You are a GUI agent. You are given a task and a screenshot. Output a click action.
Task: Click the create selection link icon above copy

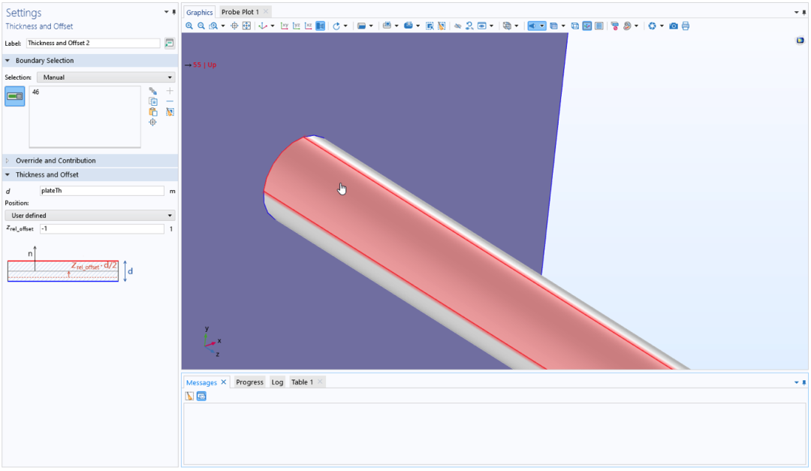click(x=152, y=91)
